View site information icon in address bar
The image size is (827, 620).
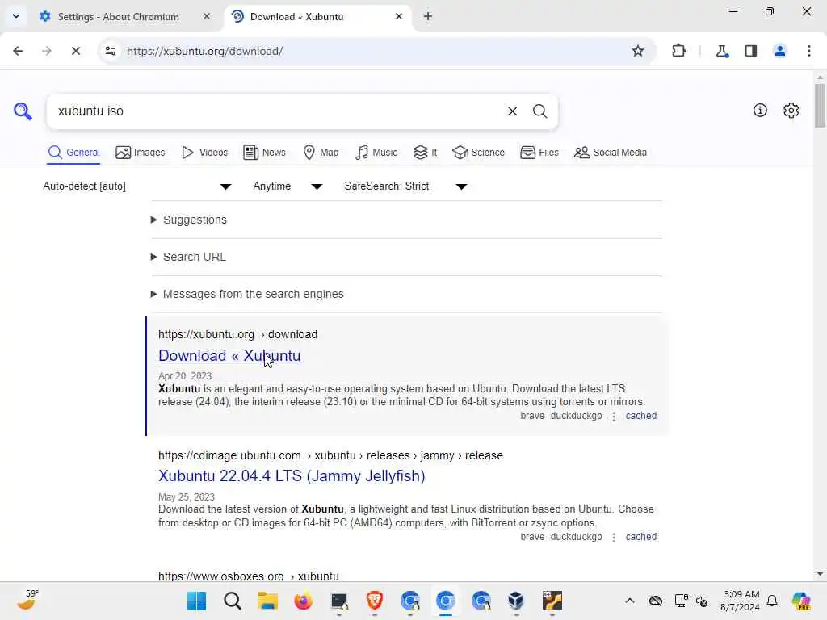(x=110, y=51)
